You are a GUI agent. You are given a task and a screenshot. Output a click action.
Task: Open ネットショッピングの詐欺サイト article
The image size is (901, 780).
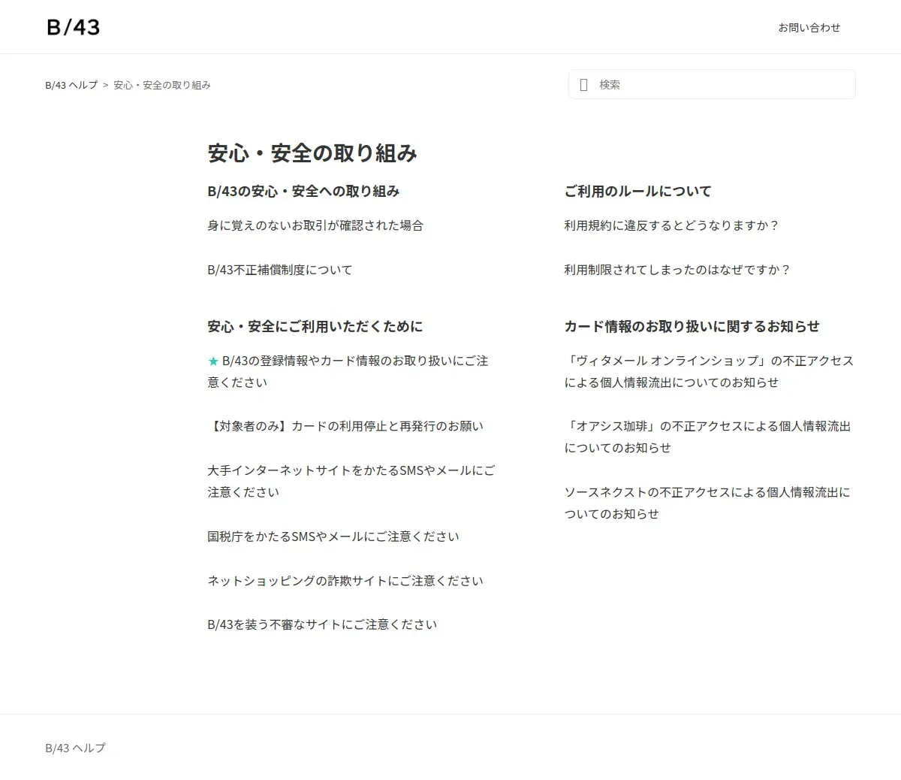click(345, 581)
